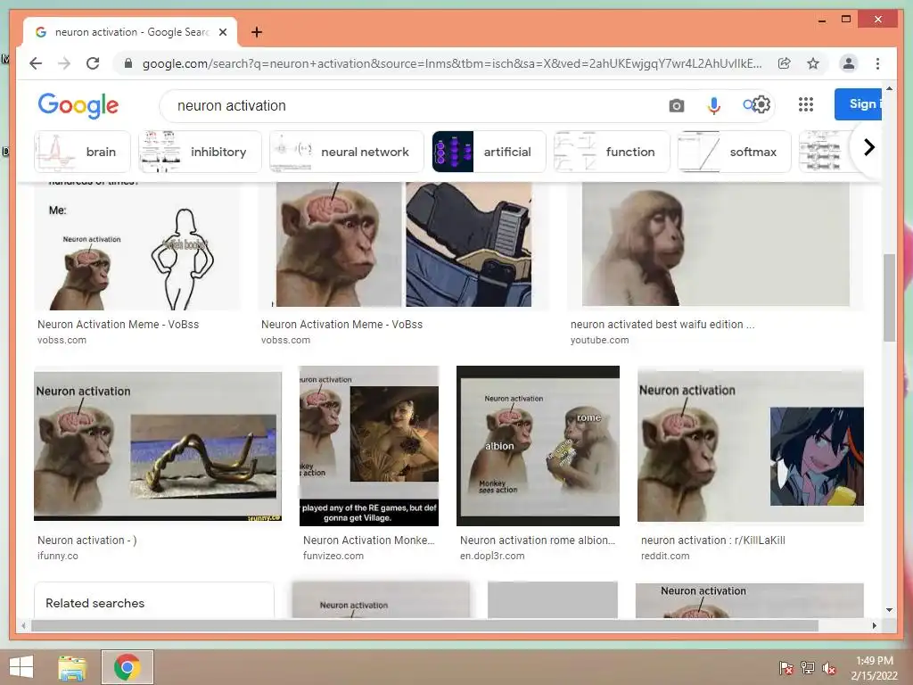Viewport: 913px width, 685px height.
Task: Open Neuron activation rome albion title
Action: pyautogui.click(x=538, y=540)
